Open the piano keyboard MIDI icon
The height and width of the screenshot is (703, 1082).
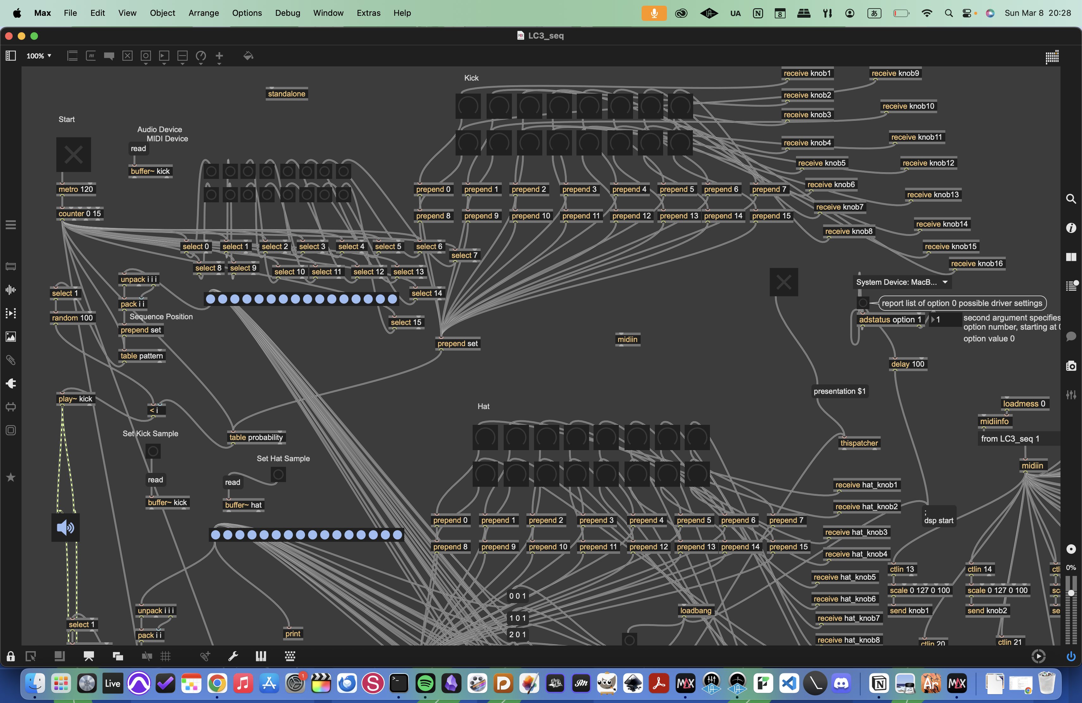[261, 656]
